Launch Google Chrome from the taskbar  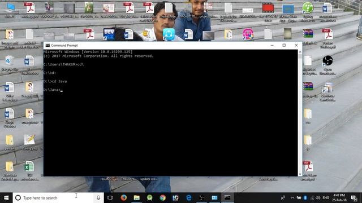pos(162,198)
